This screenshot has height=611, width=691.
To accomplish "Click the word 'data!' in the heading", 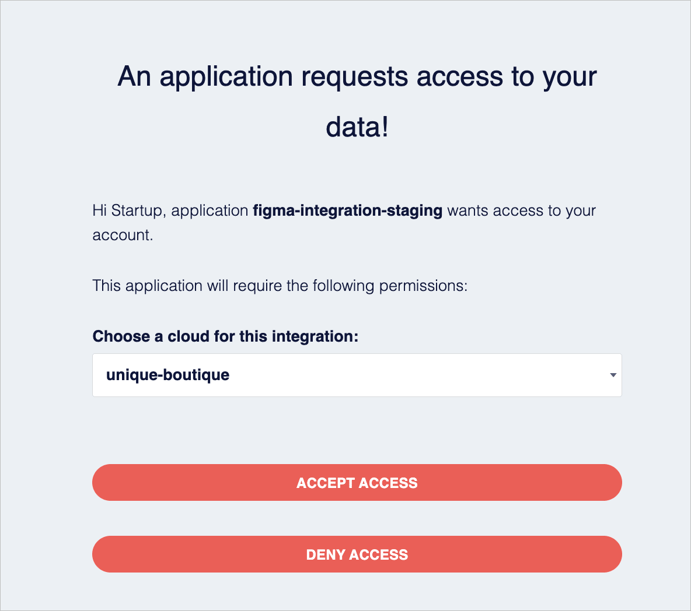I will pos(357,127).
